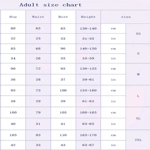Select the Bust column header
The image size is (150, 150).
(63, 17)
